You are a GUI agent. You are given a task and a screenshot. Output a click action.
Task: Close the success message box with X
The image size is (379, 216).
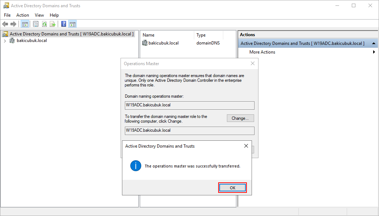click(246, 146)
